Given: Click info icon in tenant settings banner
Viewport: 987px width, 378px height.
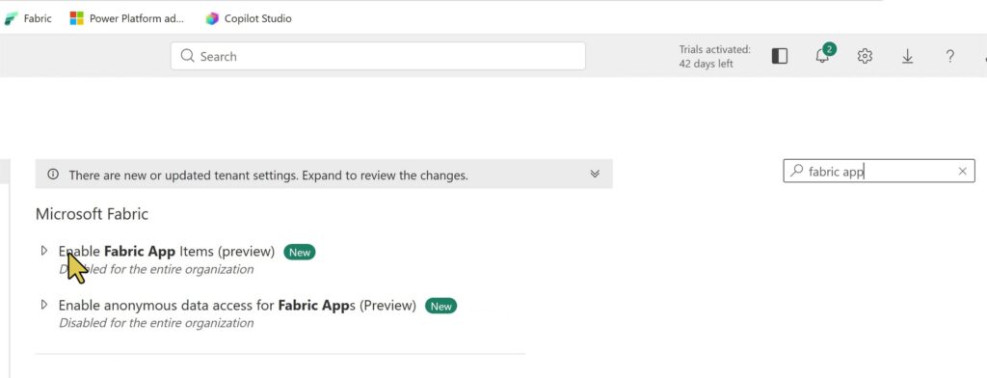Looking at the screenshot, I should 53,175.
